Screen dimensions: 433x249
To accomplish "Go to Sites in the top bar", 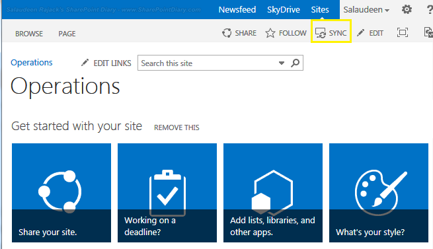I will click(x=320, y=10).
